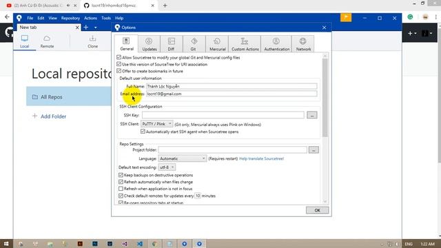Click the Project folder input field
This screenshot has height=248, width=441.
[232, 150]
